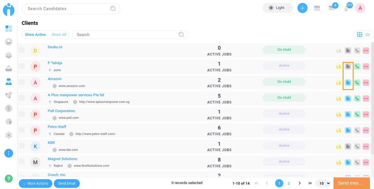View the stats chart icon for Desku.io
Screen dimensions: 374x189
[x=339, y=51]
